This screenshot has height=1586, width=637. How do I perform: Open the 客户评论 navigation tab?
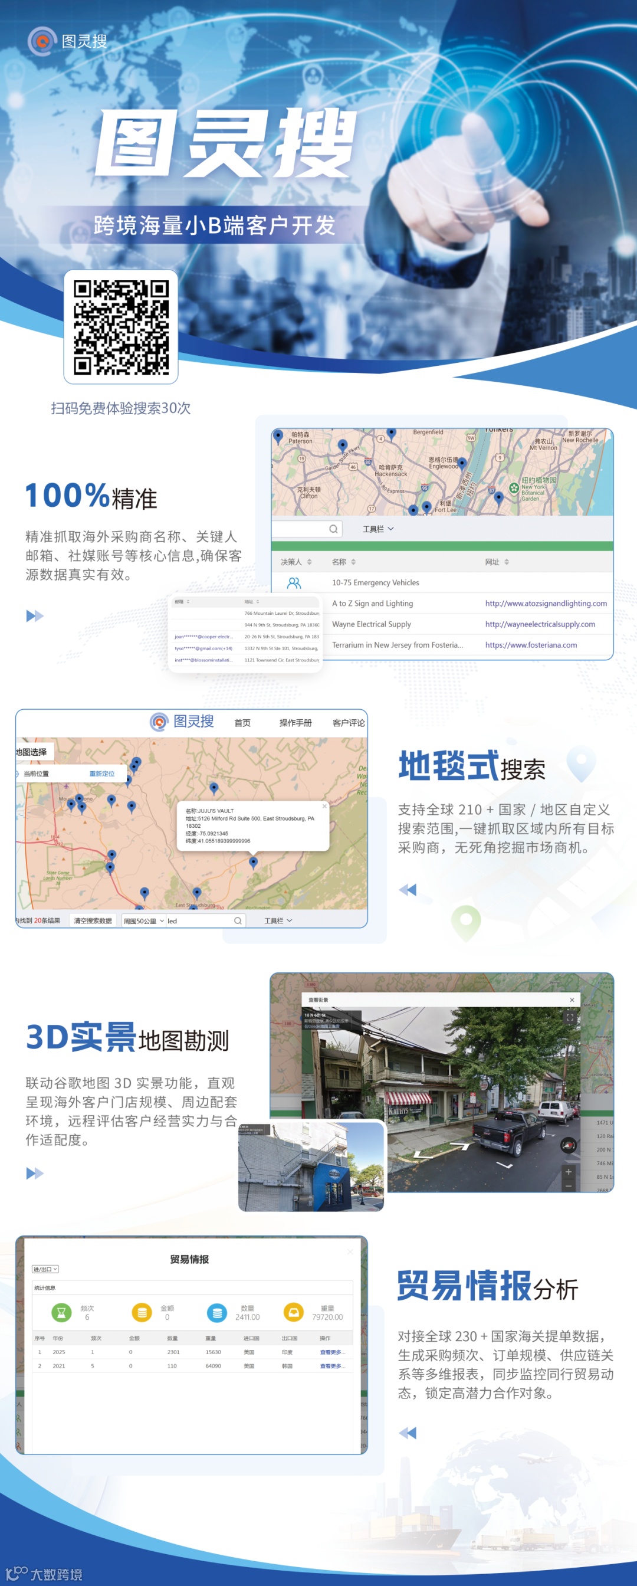tap(349, 723)
